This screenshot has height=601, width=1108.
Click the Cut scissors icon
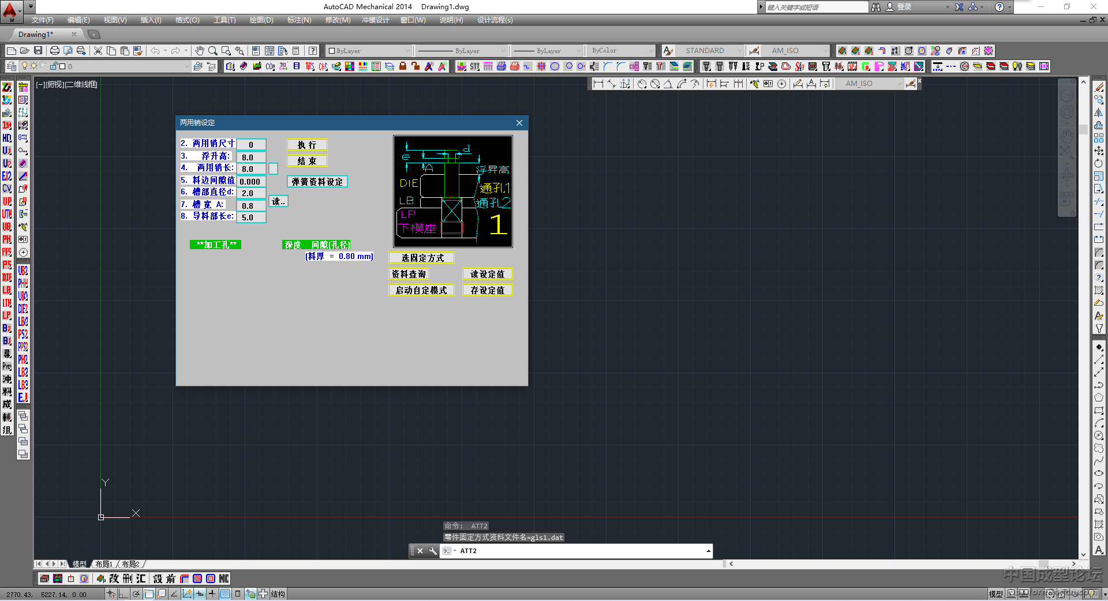point(98,51)
